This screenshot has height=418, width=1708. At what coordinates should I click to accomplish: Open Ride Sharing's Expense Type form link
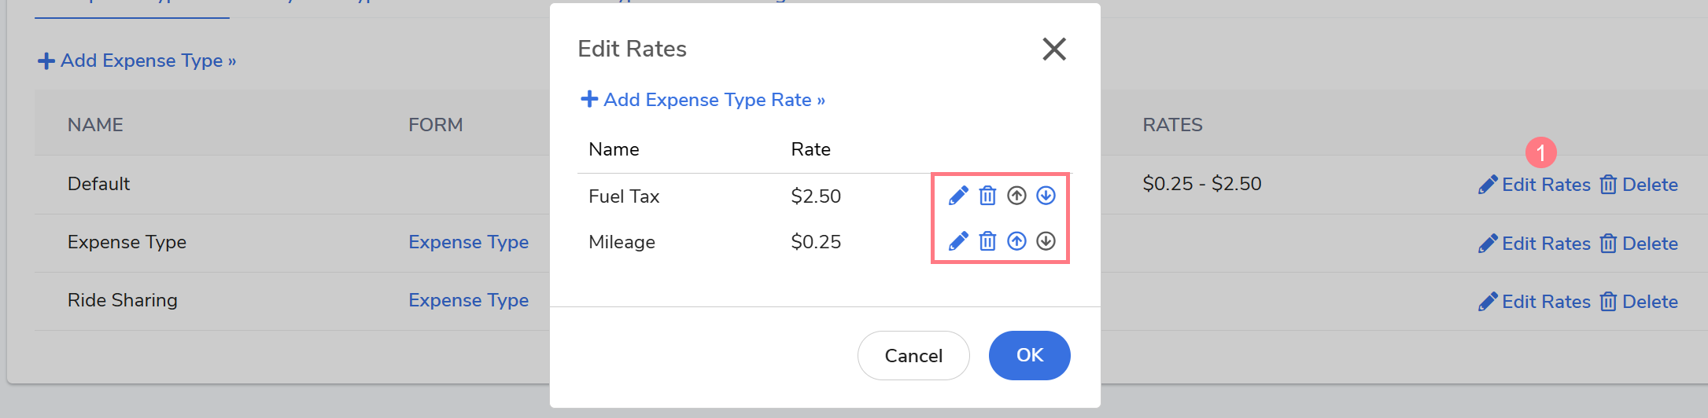[x=468, y=300]
